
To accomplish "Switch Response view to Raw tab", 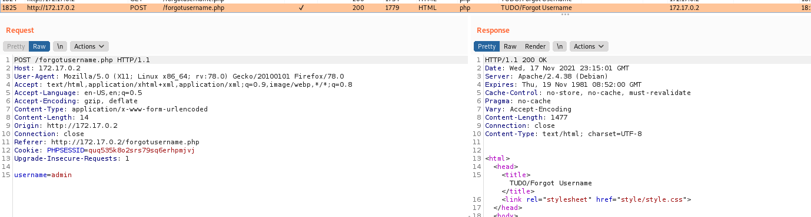I will 510,46.
